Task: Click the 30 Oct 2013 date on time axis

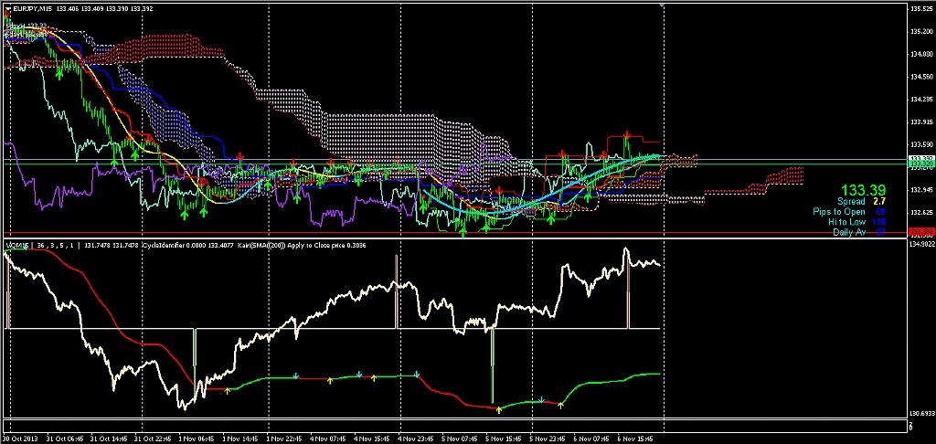Action: 22,439
